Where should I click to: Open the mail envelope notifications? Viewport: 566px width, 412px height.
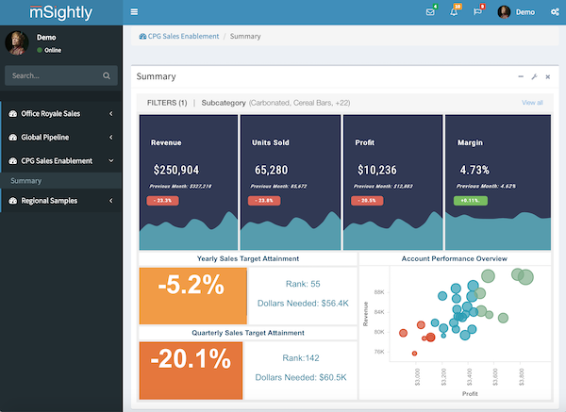click(x=430, y=12)
